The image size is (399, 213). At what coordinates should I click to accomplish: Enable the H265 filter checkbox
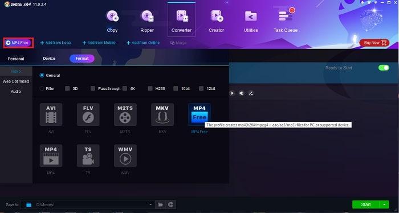(x=150, y=88)
